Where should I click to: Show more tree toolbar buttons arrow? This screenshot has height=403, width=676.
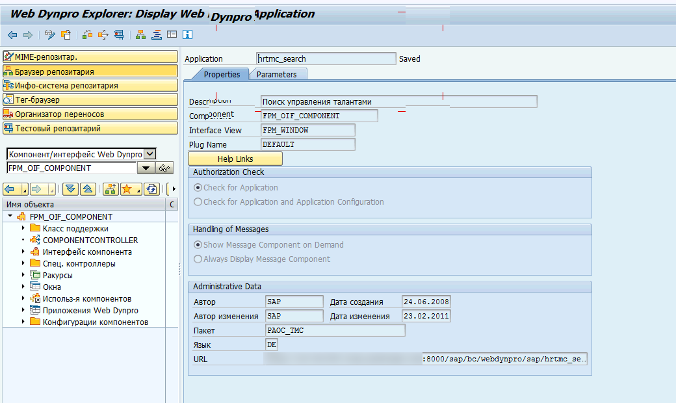[174, 188]
